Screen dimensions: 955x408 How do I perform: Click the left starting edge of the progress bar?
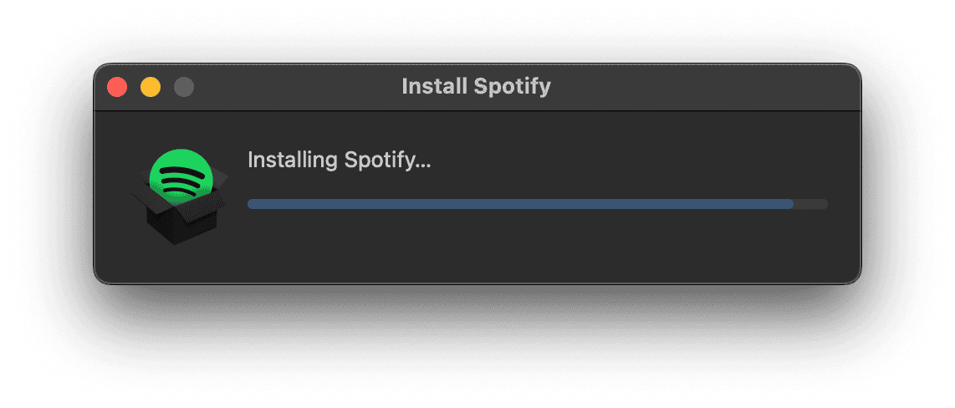[251, 204]
